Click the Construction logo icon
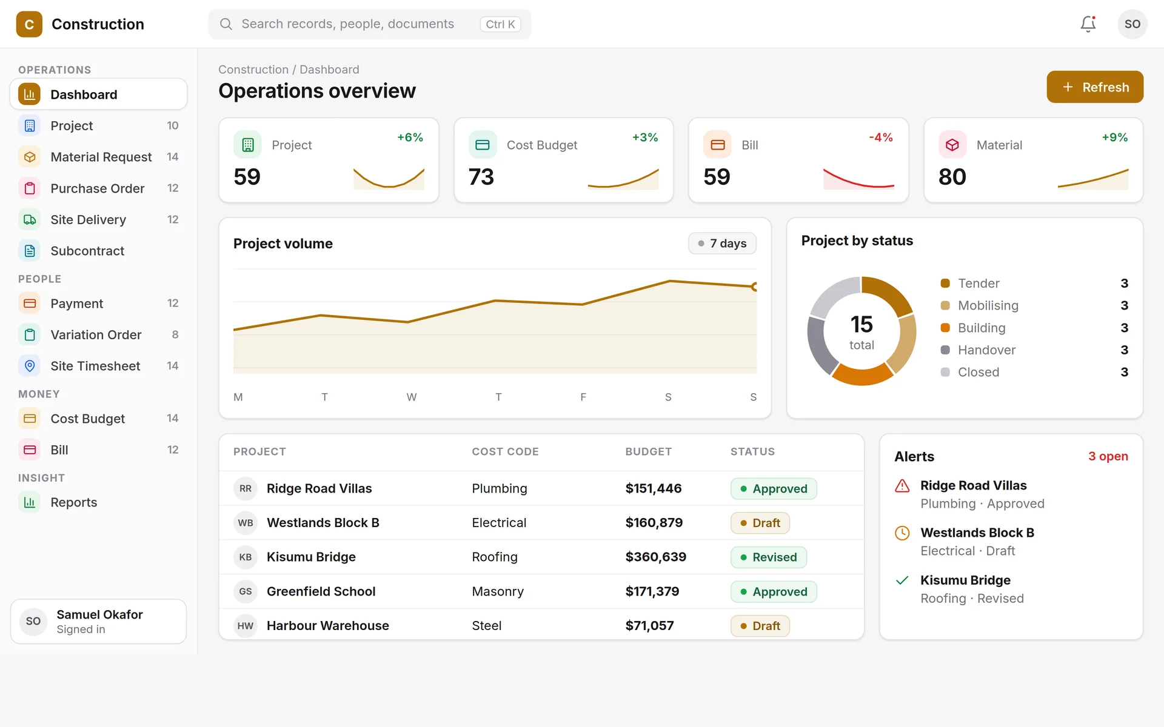 click(29, 24)
